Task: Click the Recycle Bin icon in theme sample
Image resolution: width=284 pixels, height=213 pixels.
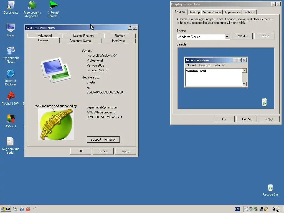Action: click(264, 102)
